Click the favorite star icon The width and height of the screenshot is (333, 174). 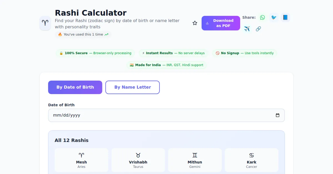pos(195,23)
